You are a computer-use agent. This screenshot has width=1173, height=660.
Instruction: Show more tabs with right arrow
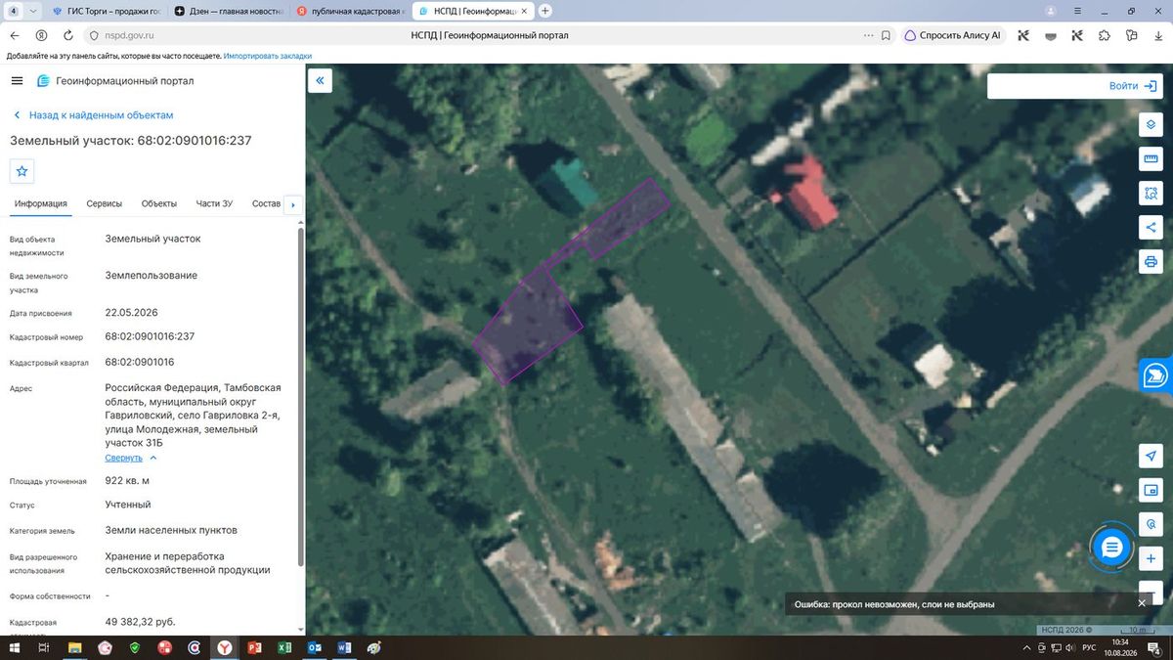point(292,204)
